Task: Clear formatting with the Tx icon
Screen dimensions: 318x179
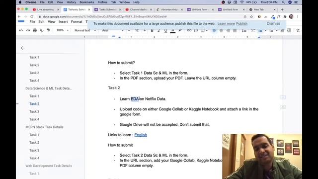Action: pos(298,30)
